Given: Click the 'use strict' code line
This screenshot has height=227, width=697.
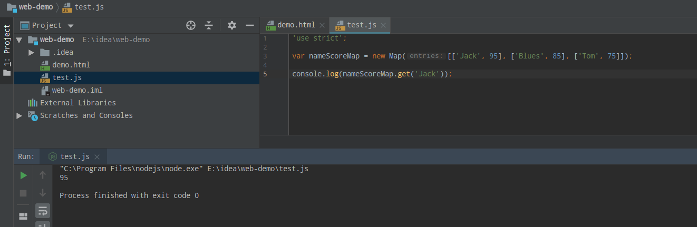Looking at the screenshot, I should pyautogui.click(x=320, y=38).
